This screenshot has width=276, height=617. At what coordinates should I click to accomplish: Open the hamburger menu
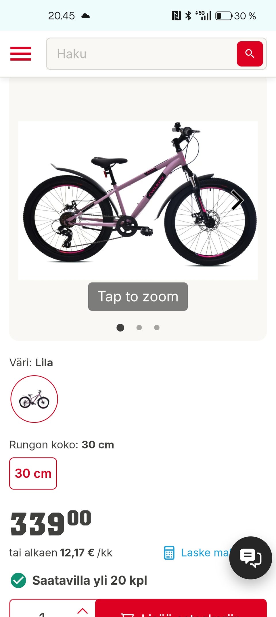tap(21, 54)
